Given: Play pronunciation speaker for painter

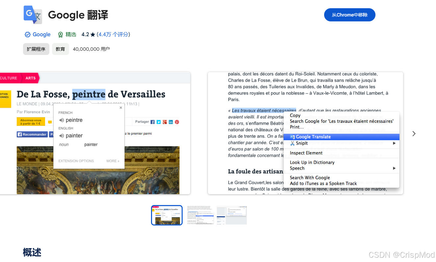Looking at the screenshot, I should pyautogui.click(x=62, y=136).
